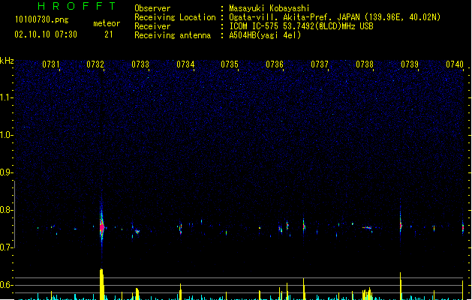Image resolution: width=472 pixels, height=300 pixels.
Task: Click the 0.6 kHz axis label
Action: tap(7, 285)
